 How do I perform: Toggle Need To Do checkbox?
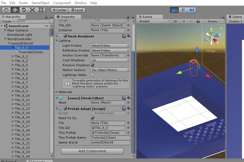point(93,118)
